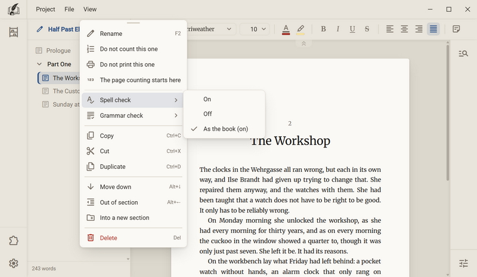
Task: Choose Rename from the context menu
Action: [133, 33]
